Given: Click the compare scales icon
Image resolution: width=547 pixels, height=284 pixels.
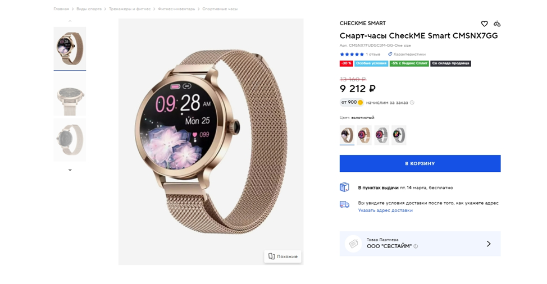Looking at the screenshot, I should [497, 24].
